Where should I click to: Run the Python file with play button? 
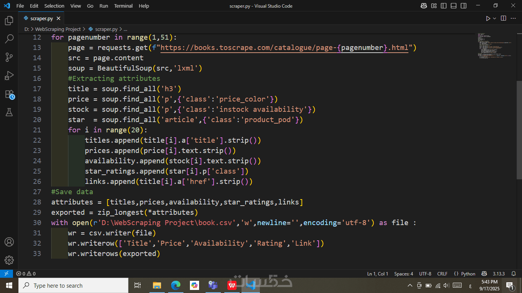488,18
